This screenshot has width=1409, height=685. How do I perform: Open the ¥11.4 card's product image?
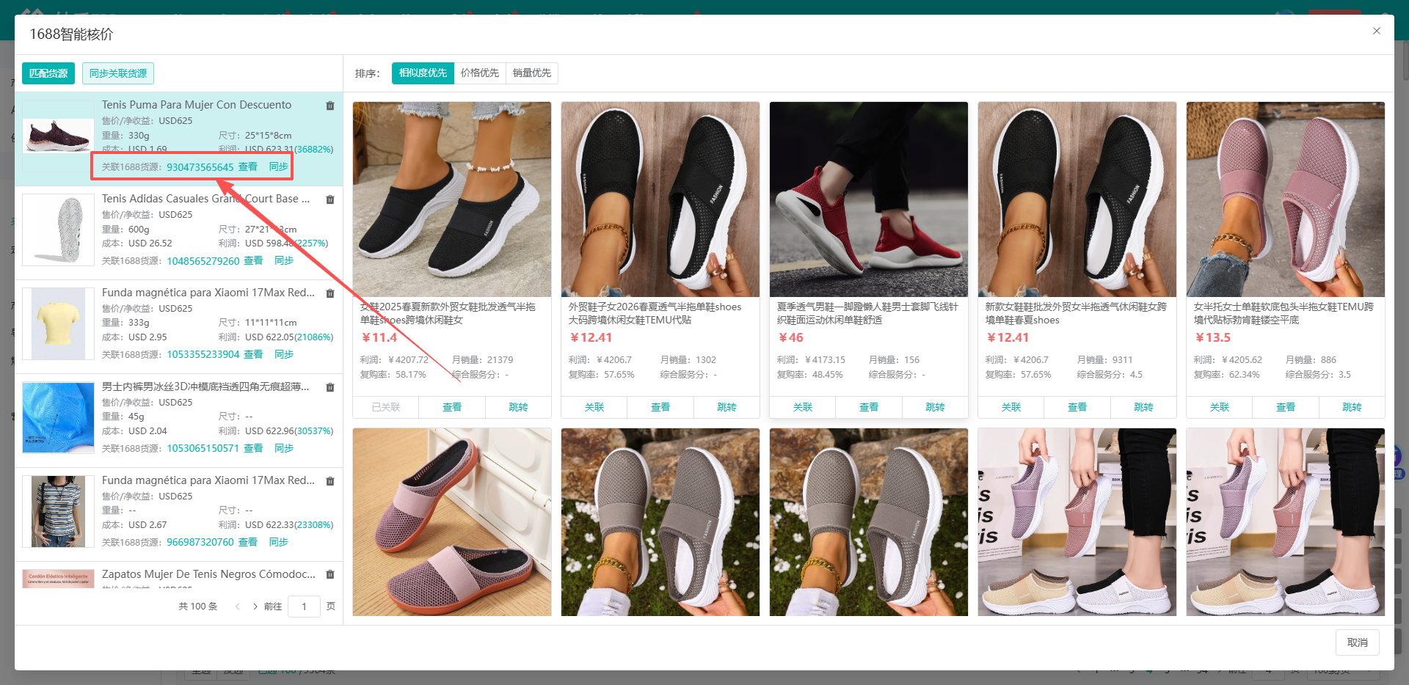pyautogui.click(x=452, y=199)
